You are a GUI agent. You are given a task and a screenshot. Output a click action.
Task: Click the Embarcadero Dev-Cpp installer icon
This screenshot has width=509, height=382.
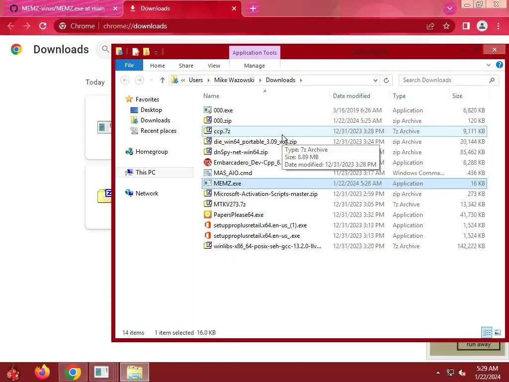coord(207,163)
